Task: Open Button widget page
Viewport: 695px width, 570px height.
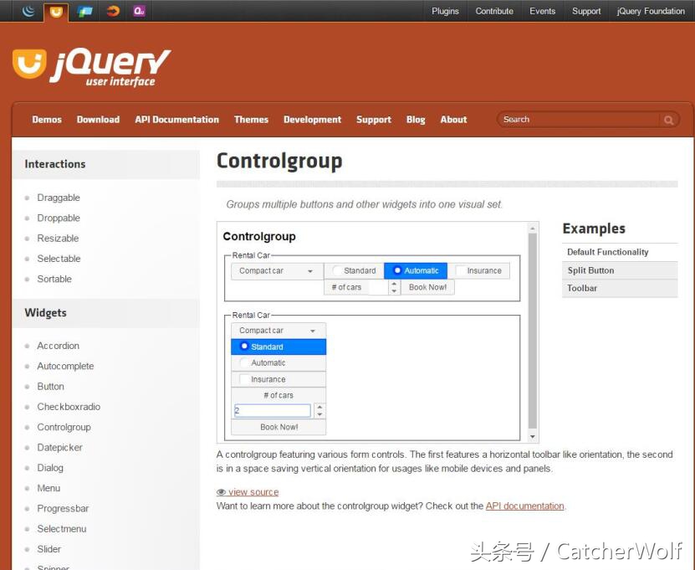Action: 50,387
